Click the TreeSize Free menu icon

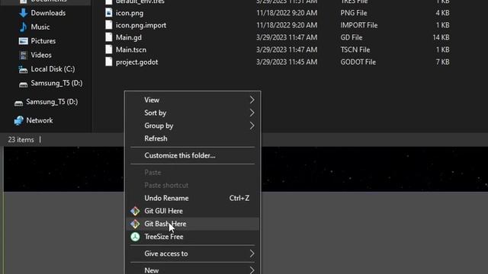click(135, 237)
